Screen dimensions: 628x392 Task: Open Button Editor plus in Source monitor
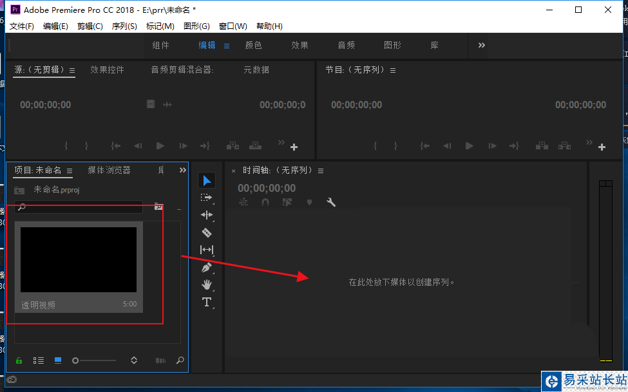[294, 147]
